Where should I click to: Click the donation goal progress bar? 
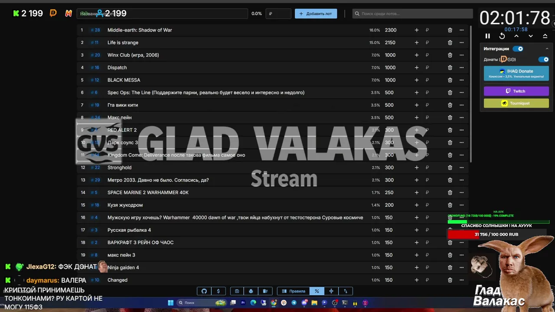pos(498,234)
